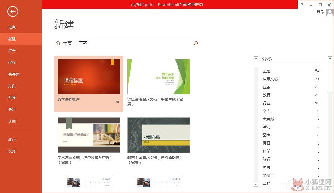Click the user avatar icon
This screenshot has width=334, height=193.
coord(330,13)
